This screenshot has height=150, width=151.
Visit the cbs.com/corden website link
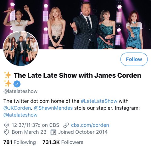point(90,125)
